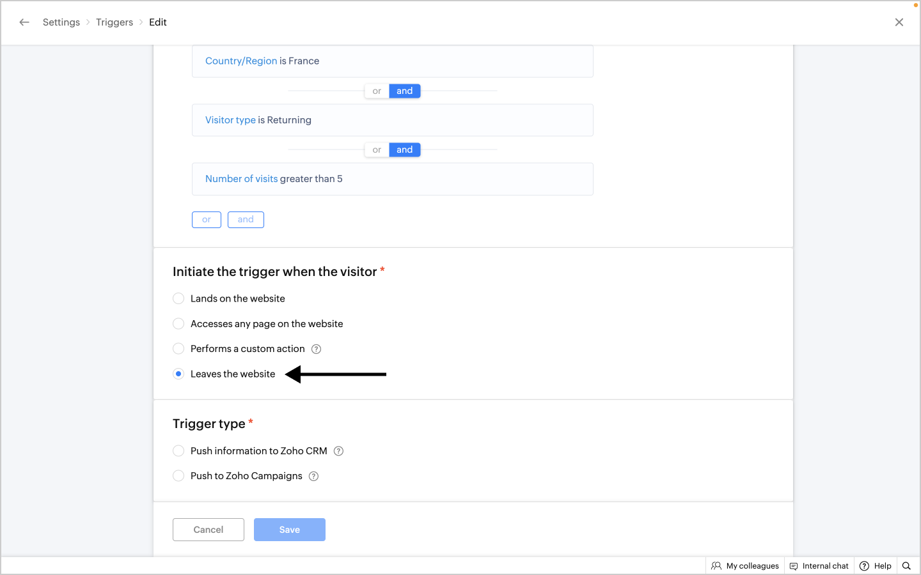Click the Cancel button
Image resolution: width=921 pixels, height=575 pixels.
(x=209, y=530)
